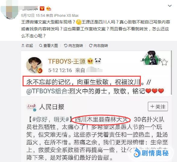Screen dimensions: 177x162
Task: Open the 人民日报 account name
Action: point(52,107)
